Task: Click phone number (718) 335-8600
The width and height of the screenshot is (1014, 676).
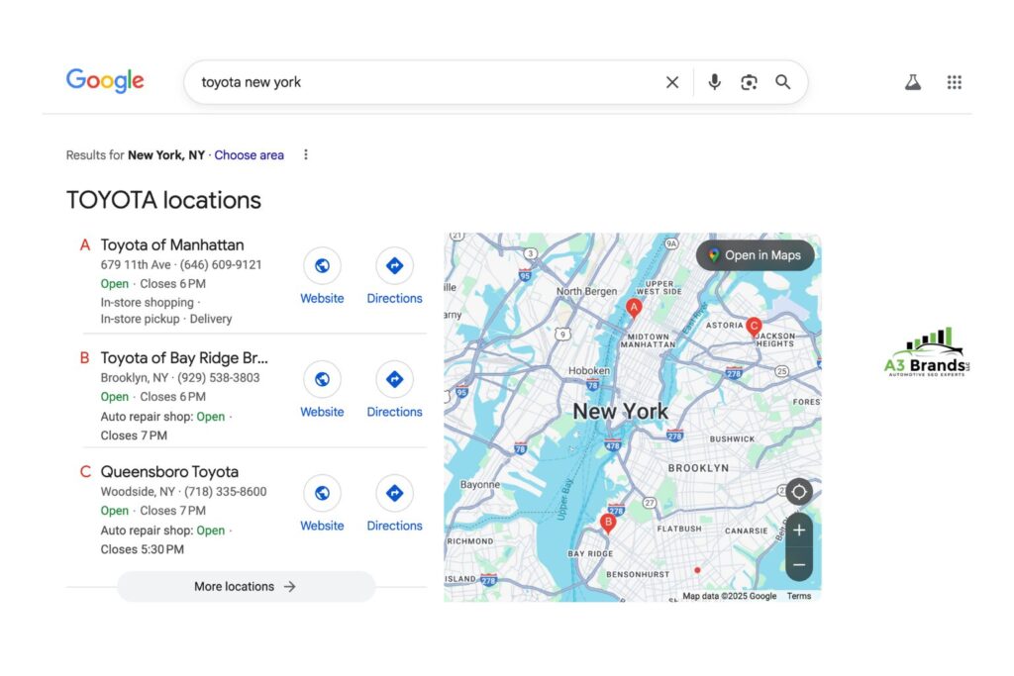Action: tap(225, 492)
